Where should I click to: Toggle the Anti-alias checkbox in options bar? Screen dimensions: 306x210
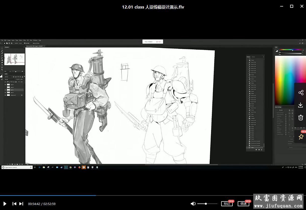coord(25,43)
